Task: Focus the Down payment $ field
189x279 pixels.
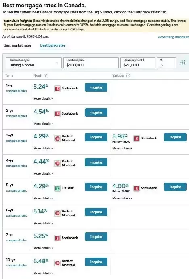Action: click(138, 63)
